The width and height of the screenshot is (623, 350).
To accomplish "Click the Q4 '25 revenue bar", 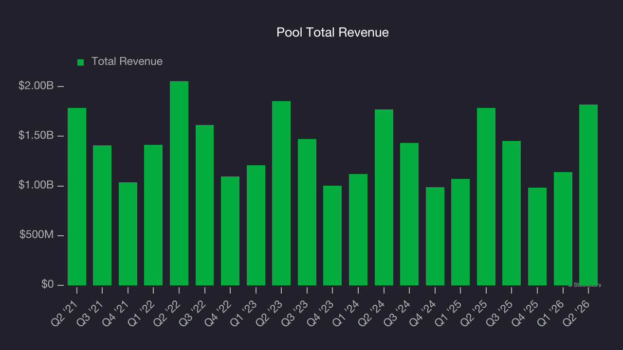I will pyautogui.click(x=537, y=236).
